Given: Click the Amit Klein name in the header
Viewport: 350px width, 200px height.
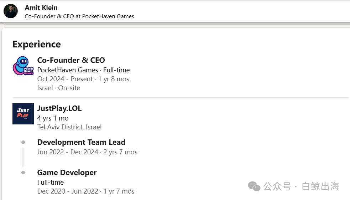Looking at the screenshot, I should click(41, 7).
